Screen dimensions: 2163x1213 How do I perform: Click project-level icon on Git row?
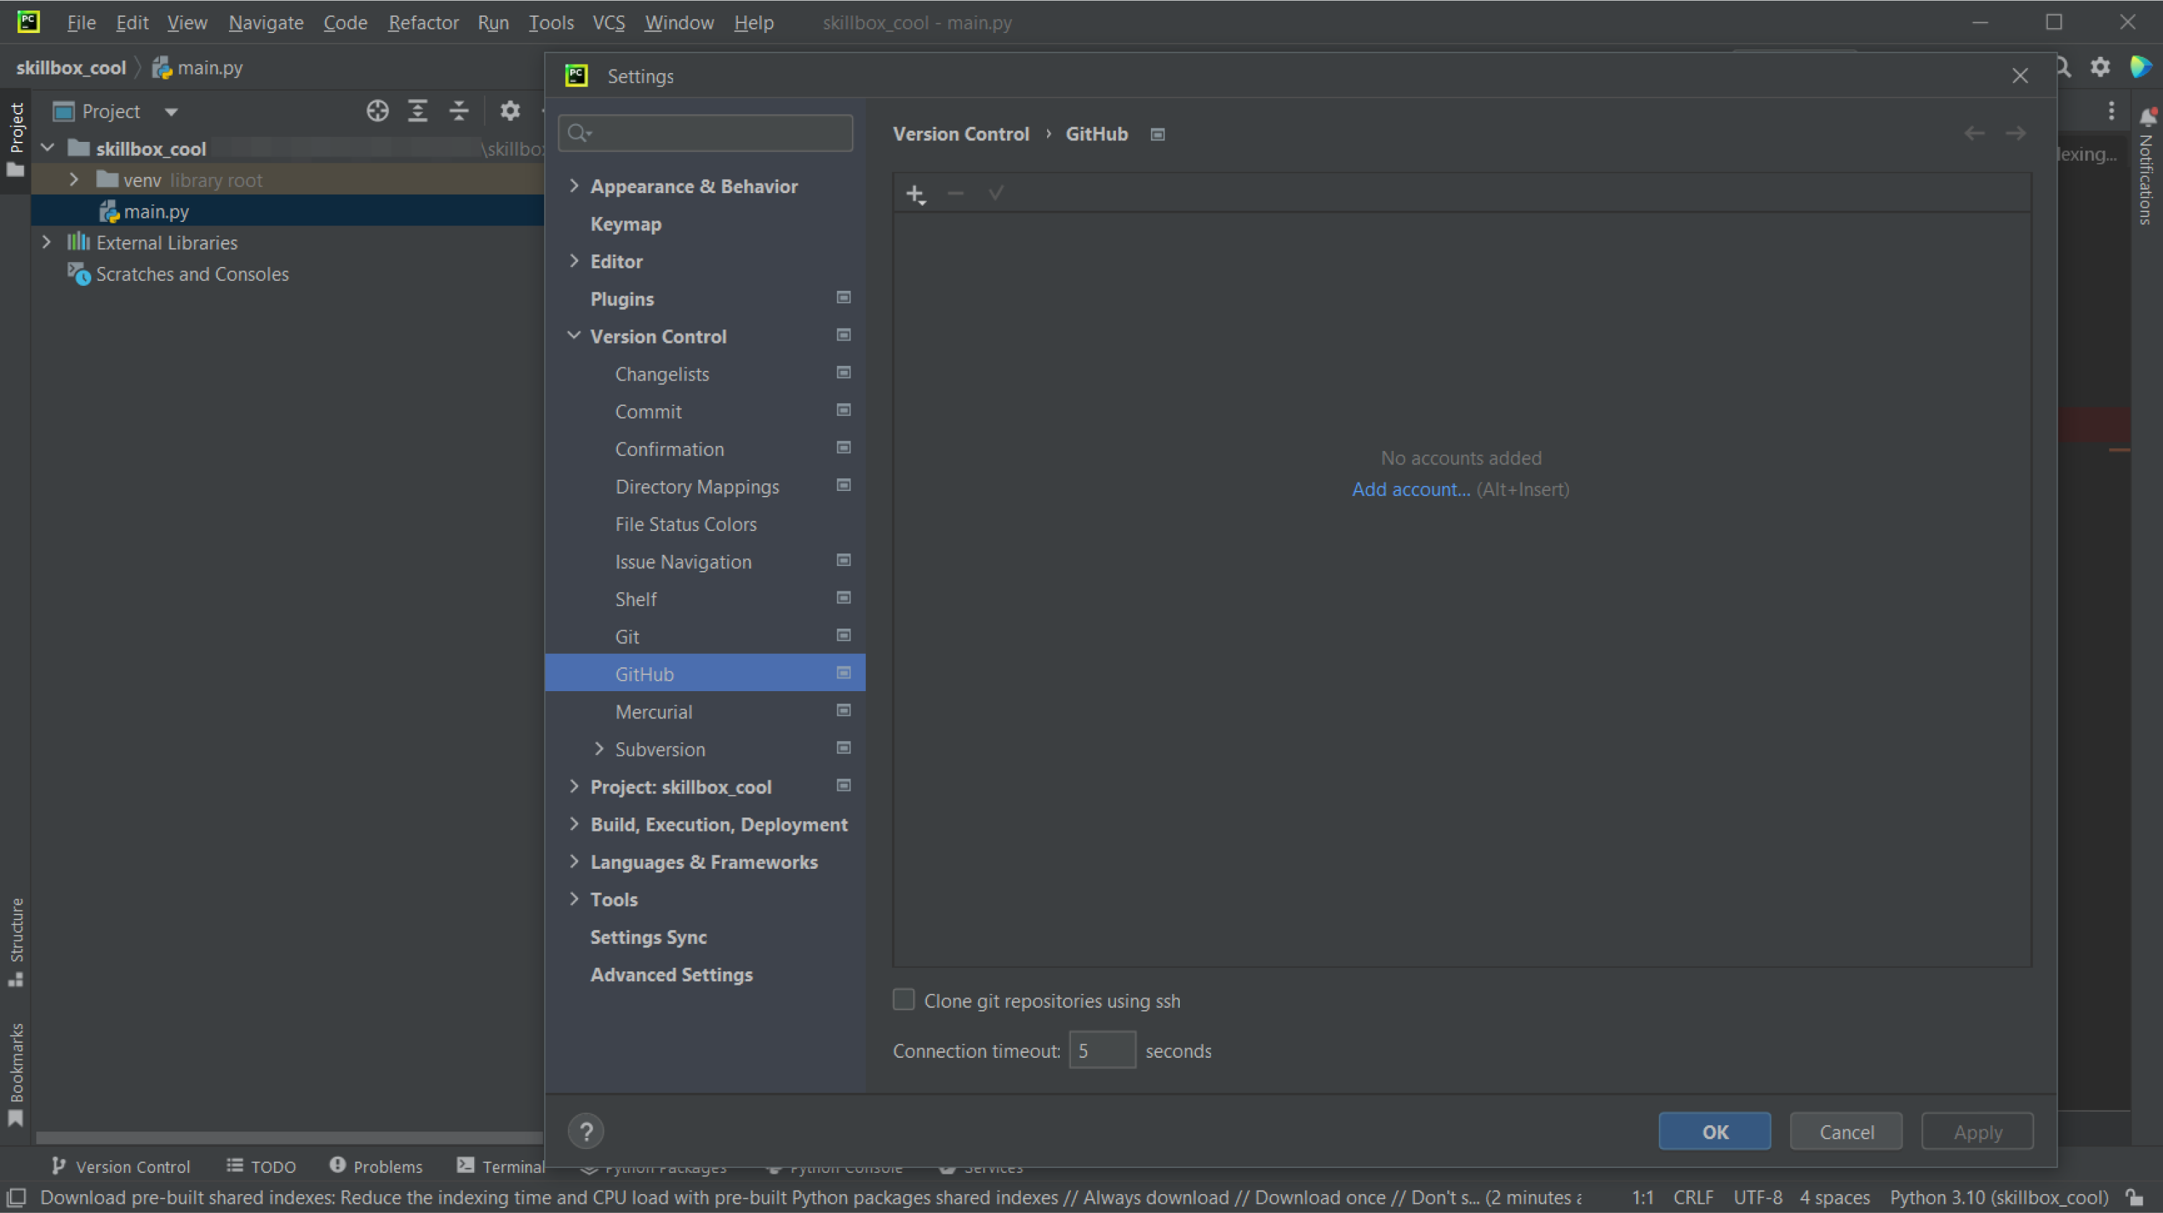tap(844, 635)
